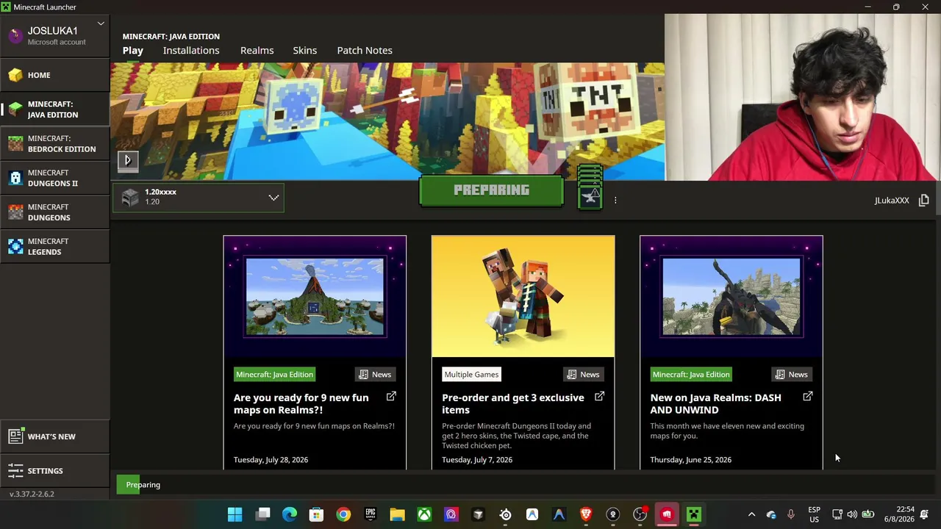Viewport: 941px width, 529px height.
Task: Open the Home section in the sidebar
Action: [x=55, y=75]
